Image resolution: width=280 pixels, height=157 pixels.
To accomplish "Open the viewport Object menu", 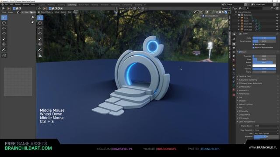I will (76, 12).
